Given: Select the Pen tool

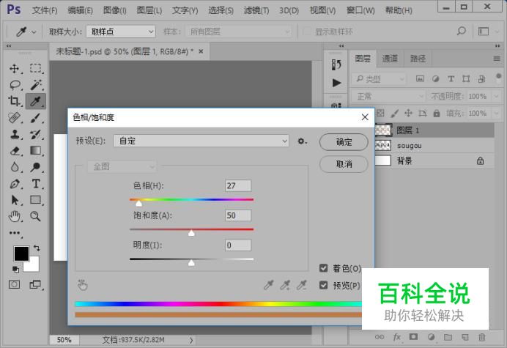Looking at the screenshot, I should 15,184.
